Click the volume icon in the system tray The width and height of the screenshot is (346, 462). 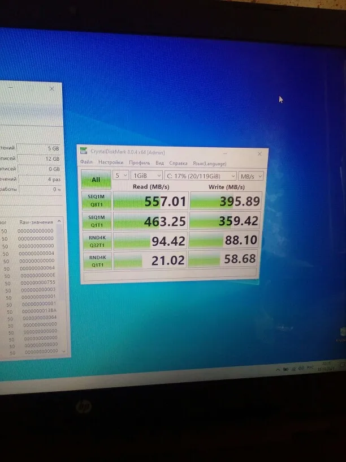coord(301,369)
